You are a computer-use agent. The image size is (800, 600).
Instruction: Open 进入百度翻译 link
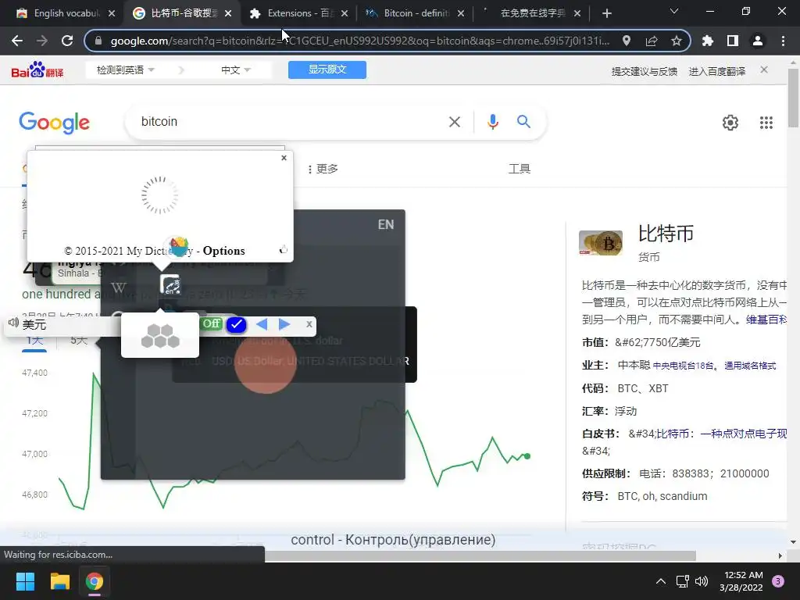point(717,71)
